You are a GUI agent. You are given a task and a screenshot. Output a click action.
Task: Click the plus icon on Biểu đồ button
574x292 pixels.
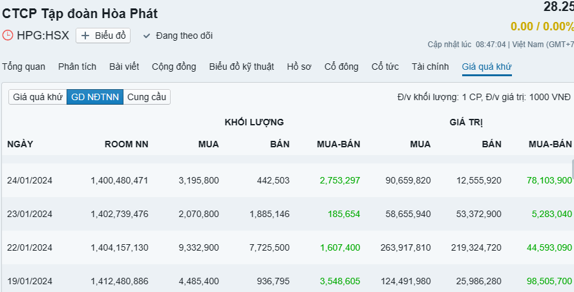coord(85,36)
